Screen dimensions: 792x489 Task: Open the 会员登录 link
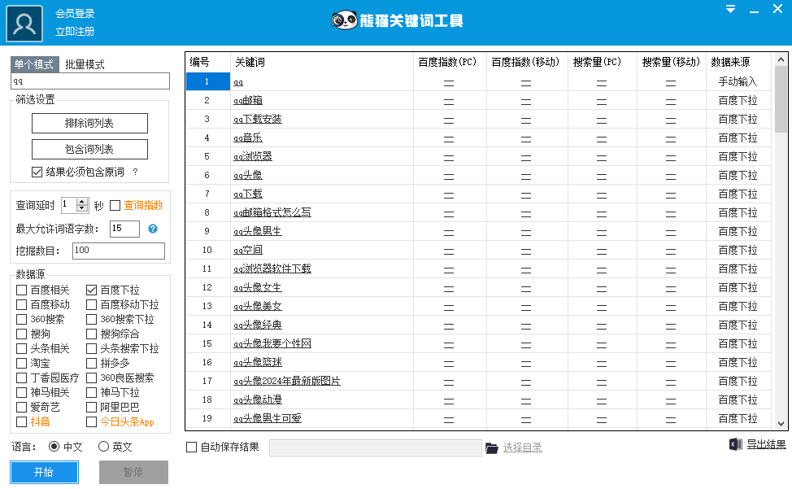(x=75, y=14)
